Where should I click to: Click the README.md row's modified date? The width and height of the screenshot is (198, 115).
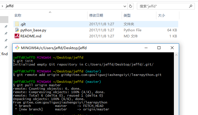[102, 36]
